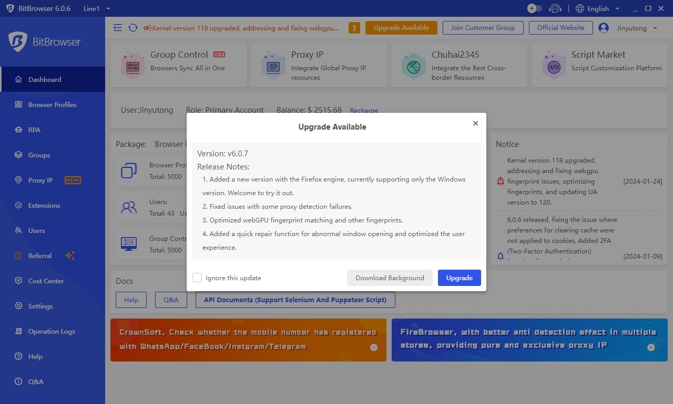Click the Operation Logs icon
Screen dimensions: 673x404
point(18,331)
